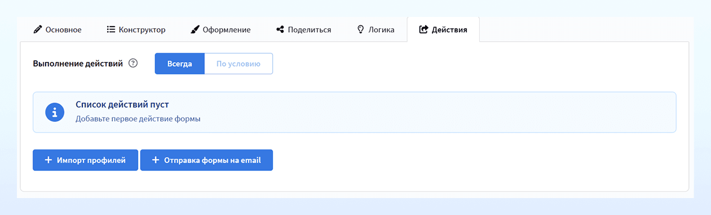Select the Всегда option
The image size is (711, 215).
click(x=179, y=64)
